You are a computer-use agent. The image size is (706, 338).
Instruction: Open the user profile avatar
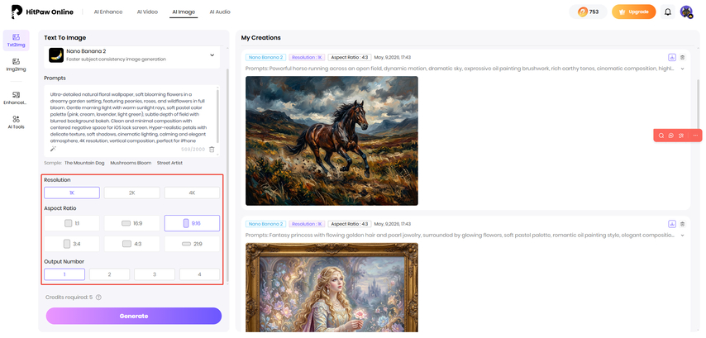686,12
